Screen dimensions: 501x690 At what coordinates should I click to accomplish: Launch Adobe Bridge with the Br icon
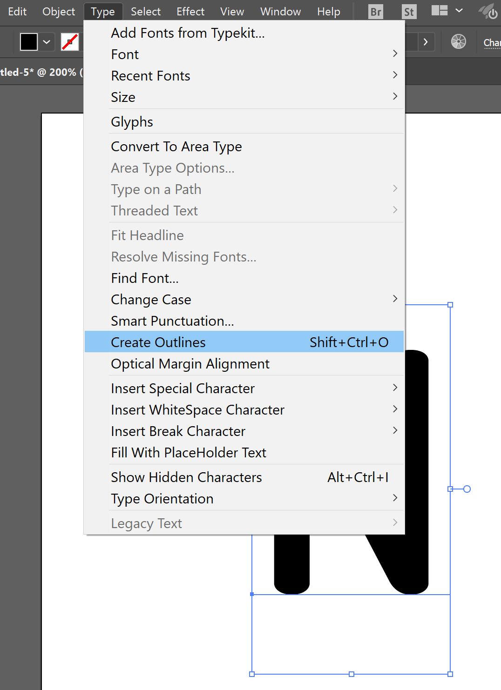coord(375,12)
